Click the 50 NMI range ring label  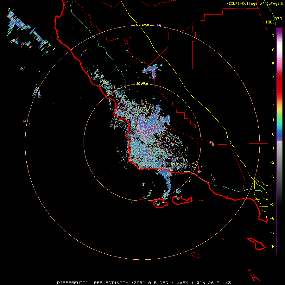click(x=142, y=84)
